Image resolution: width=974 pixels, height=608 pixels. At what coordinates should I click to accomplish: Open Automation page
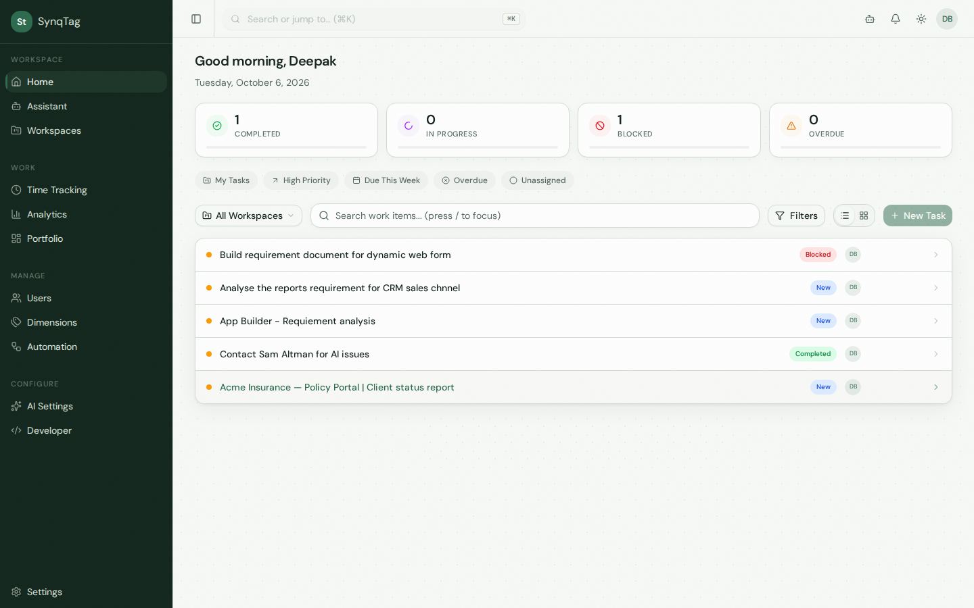[87, 347]
